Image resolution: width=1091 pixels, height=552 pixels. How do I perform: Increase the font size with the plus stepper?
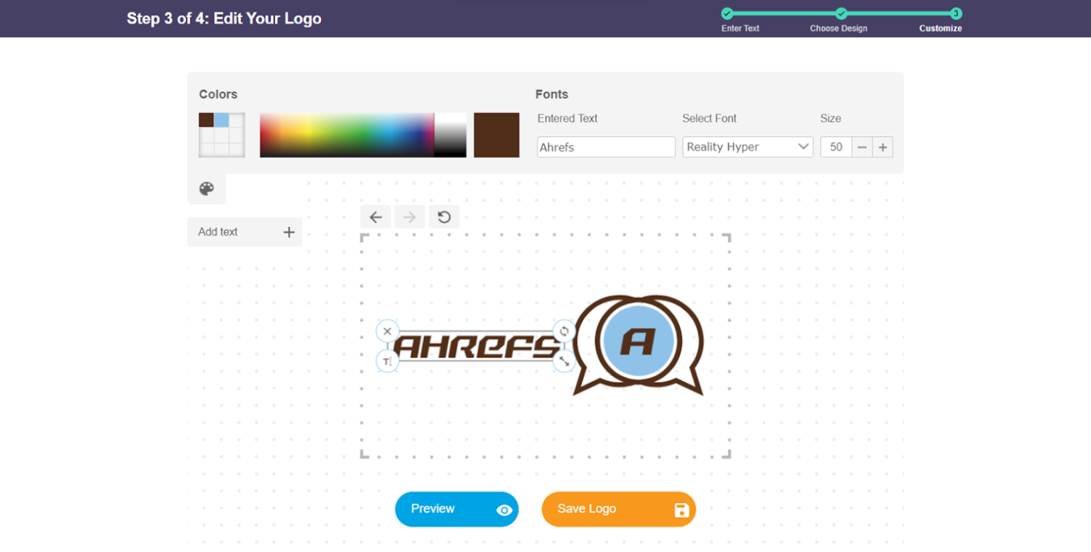(x=882, y=147)
